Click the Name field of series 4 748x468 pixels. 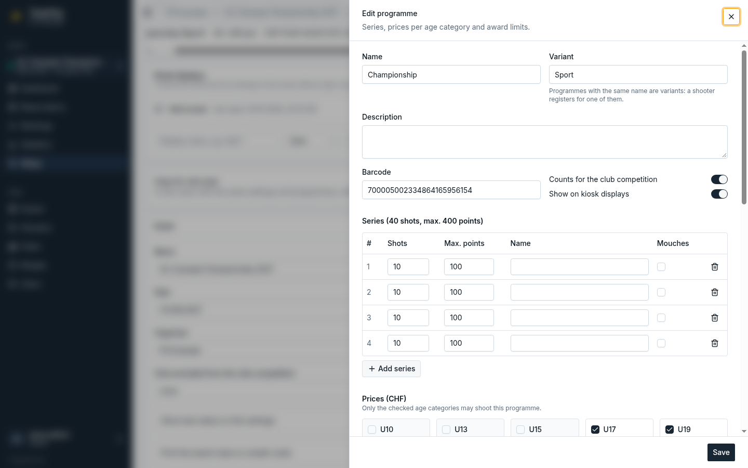point(580,343)
